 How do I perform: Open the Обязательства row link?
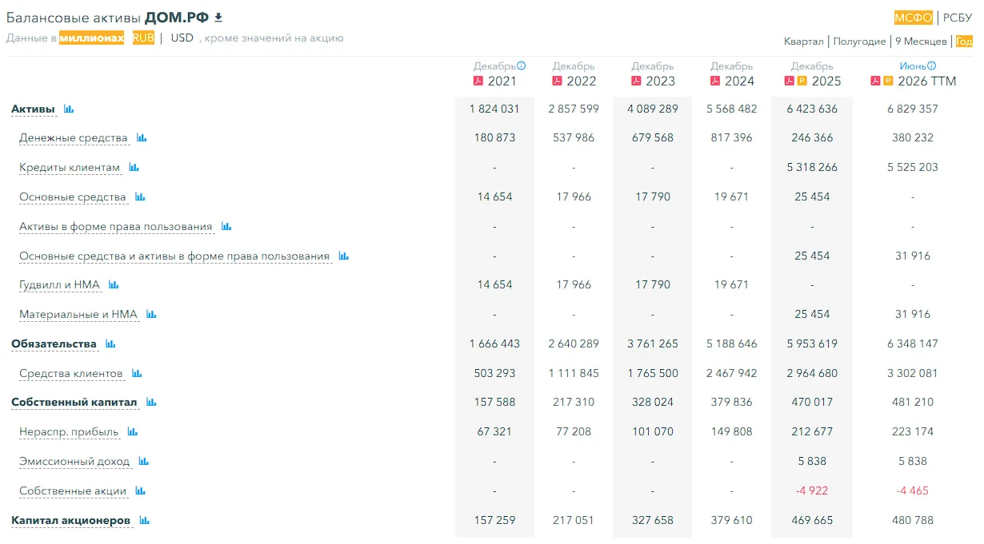click(x=54, y=344)
